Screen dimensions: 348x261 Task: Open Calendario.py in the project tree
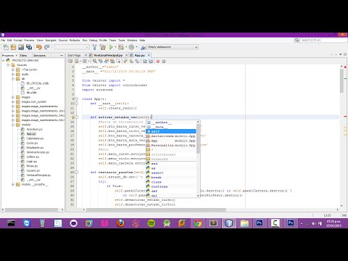(35, 138)
